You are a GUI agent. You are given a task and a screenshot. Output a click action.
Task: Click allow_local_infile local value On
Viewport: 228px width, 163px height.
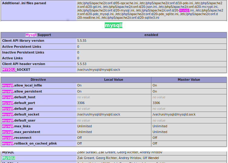tap(79, 85)
